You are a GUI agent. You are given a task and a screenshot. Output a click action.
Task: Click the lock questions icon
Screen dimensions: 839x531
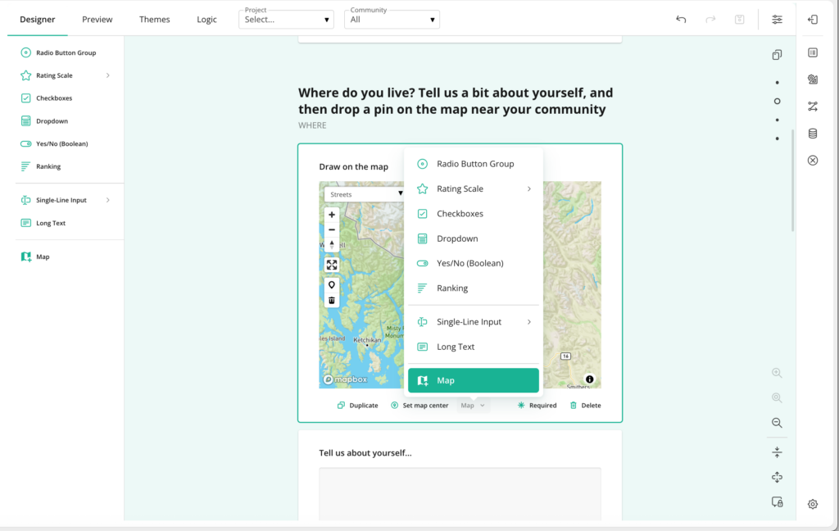[777, 502]
